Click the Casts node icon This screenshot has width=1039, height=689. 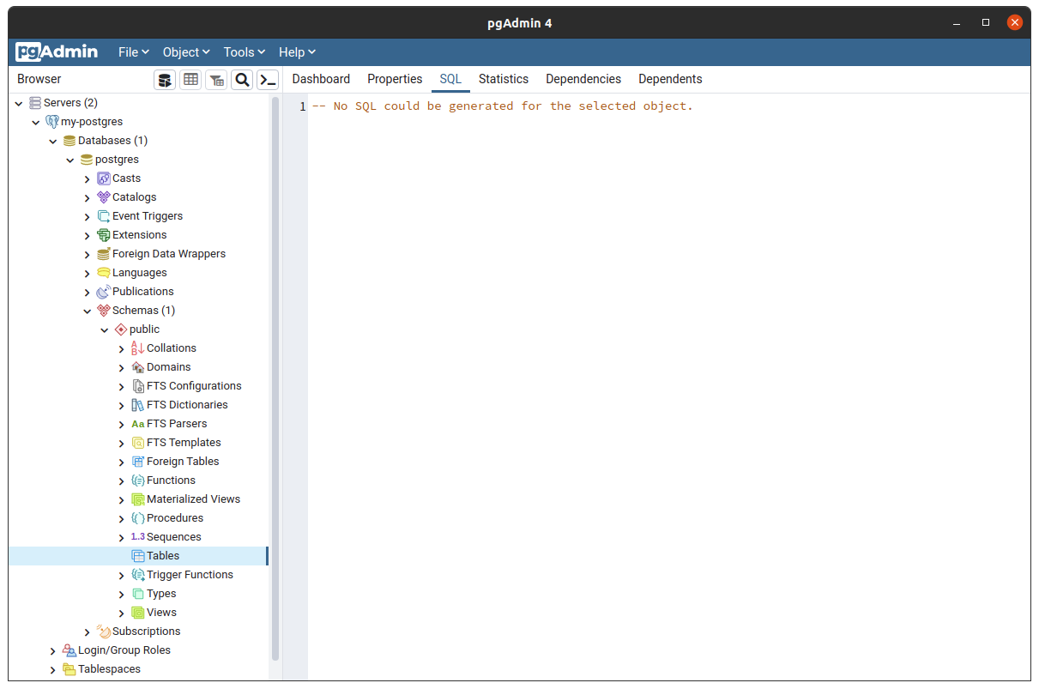tap(104, 178)
